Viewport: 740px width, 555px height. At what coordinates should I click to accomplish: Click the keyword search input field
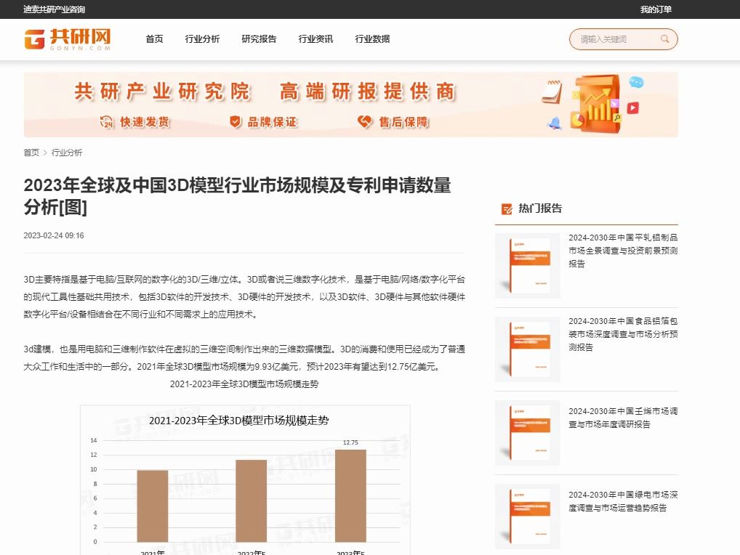pyautogui.click(x=618, y=39)
